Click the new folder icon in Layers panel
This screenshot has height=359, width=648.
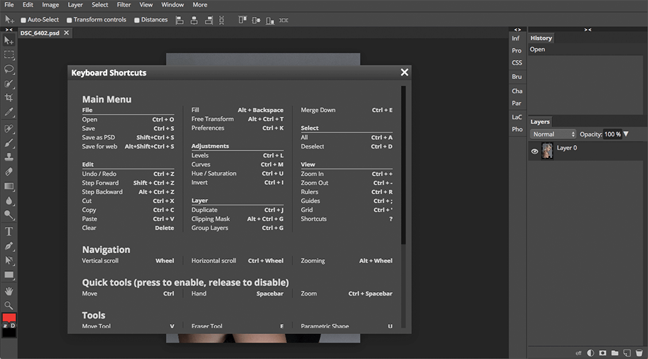(x=614, y=352)
